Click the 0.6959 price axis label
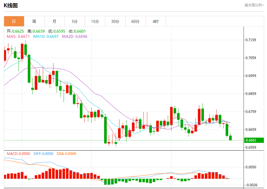Screen dimensions: 267x189 click(251, 76)
